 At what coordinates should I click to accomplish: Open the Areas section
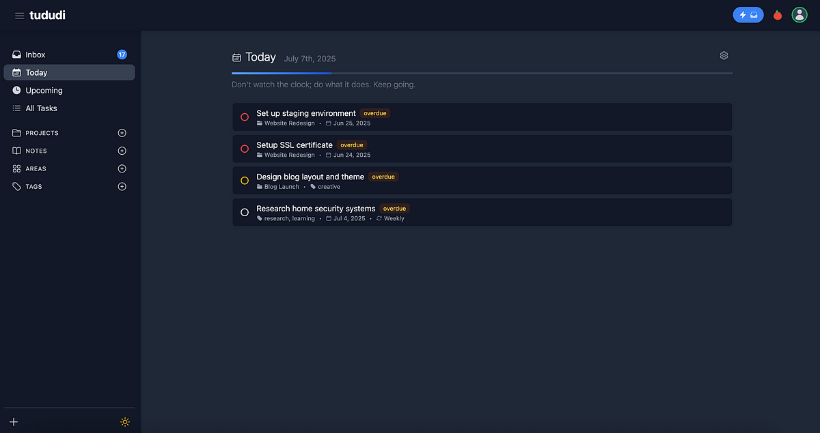pyautogui.click(x=36, y=168)
